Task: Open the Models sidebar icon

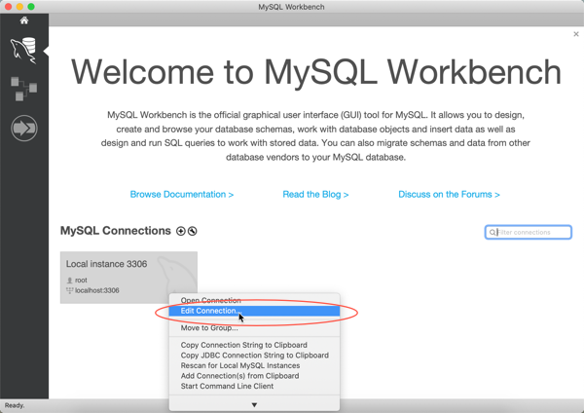Action: pyautogui.click(x=23, y=89)
